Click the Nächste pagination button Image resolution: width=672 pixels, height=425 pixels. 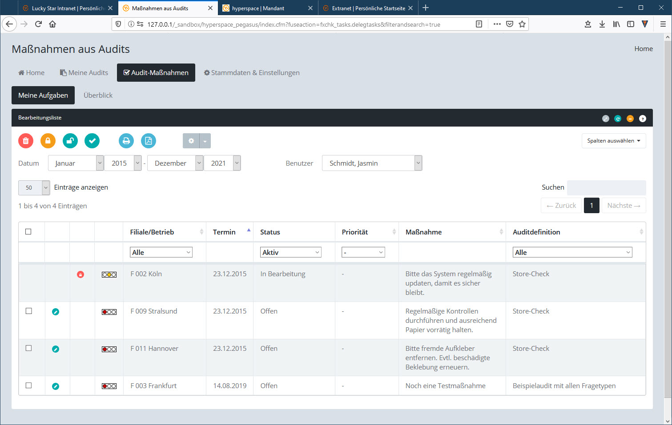tap(624, 206)
